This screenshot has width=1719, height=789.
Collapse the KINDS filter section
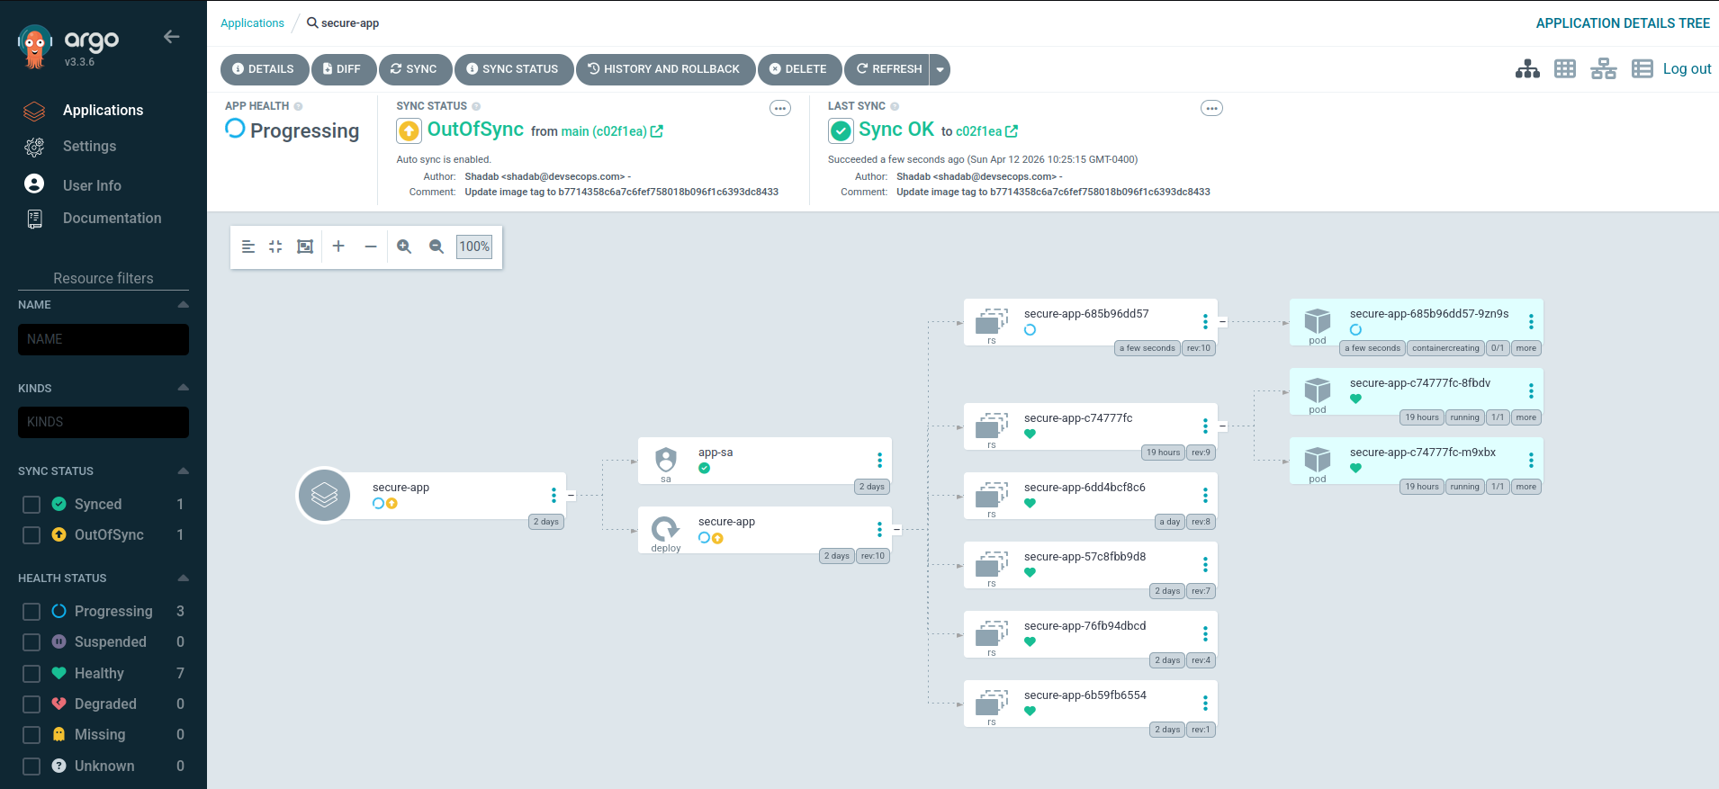coord(183,388)
